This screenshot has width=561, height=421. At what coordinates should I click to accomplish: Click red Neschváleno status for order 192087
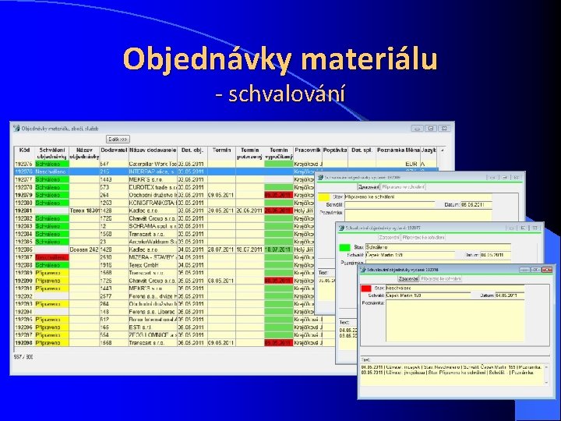coord(52,257)
